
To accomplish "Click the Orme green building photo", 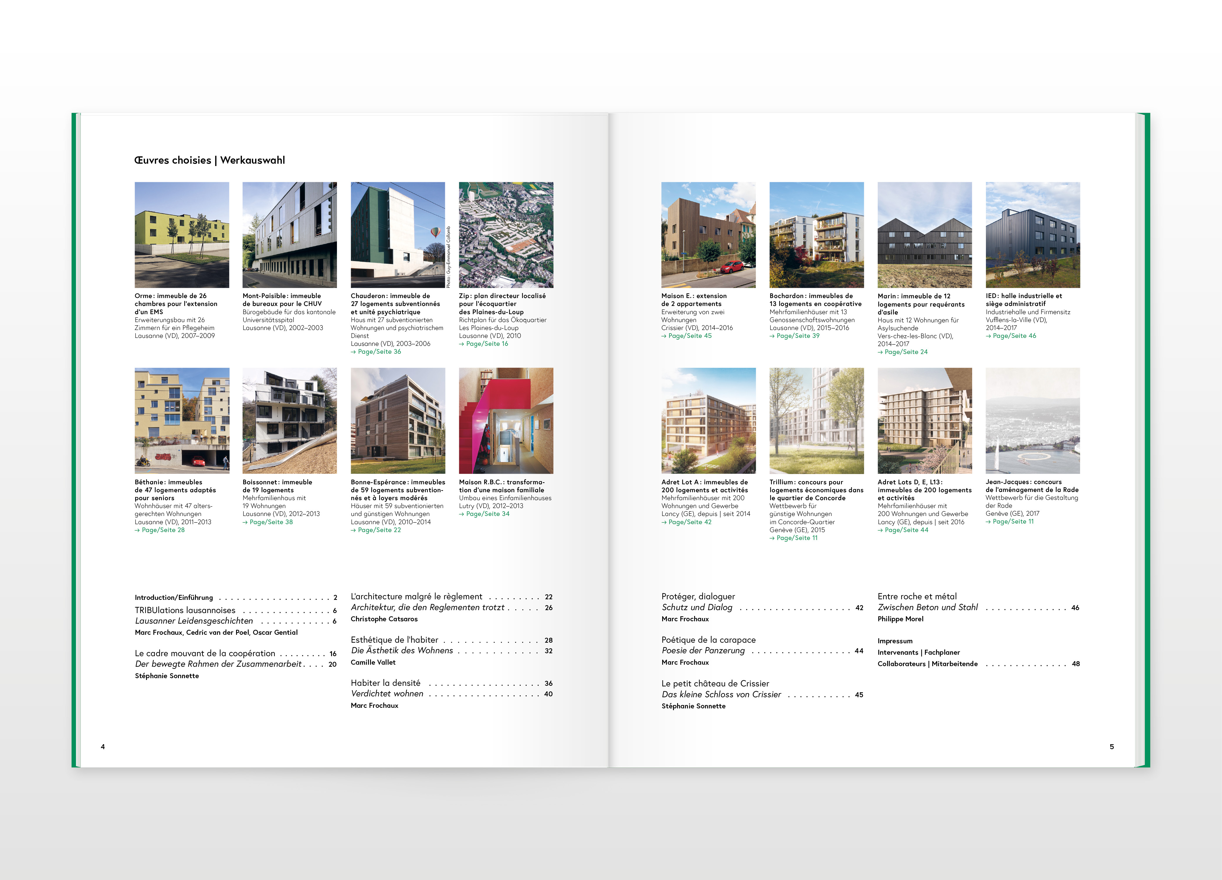I will pos(182,234).
